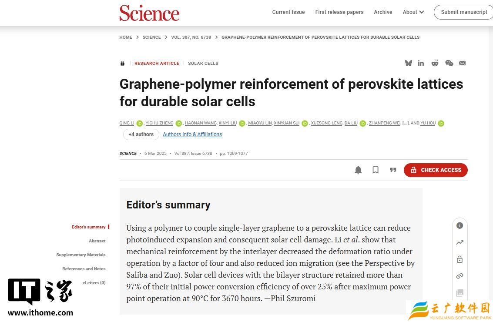This screenshot has width=493, height=322.
Task: Expand the truncated [...] author list
Action: tap(406, 123)
